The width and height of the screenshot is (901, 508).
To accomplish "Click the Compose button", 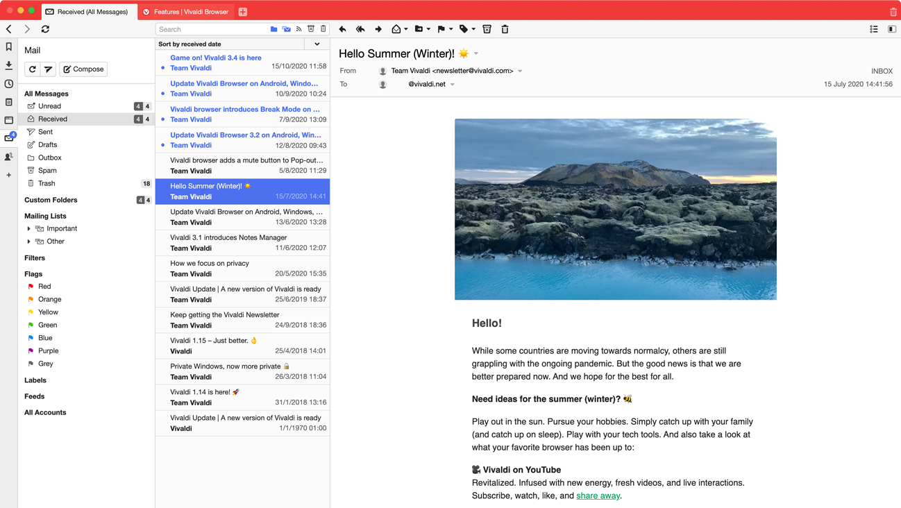I will coord(83,69).
